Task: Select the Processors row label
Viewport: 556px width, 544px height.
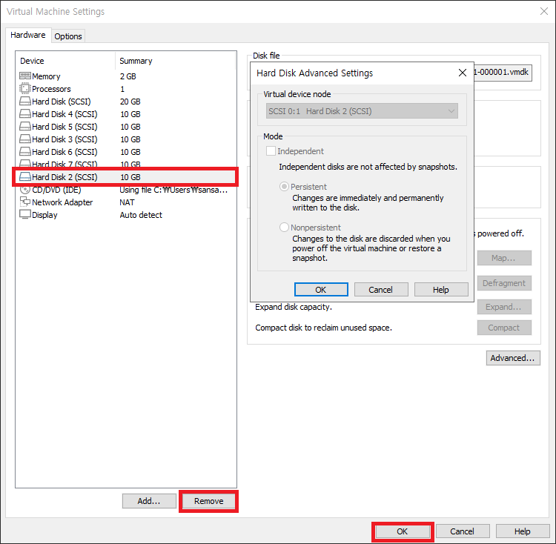Action: click(51, 89)
